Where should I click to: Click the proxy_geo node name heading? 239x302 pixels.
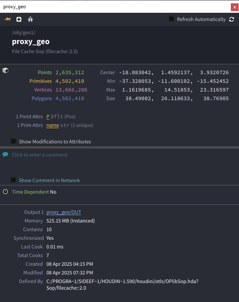click(31, 42)
